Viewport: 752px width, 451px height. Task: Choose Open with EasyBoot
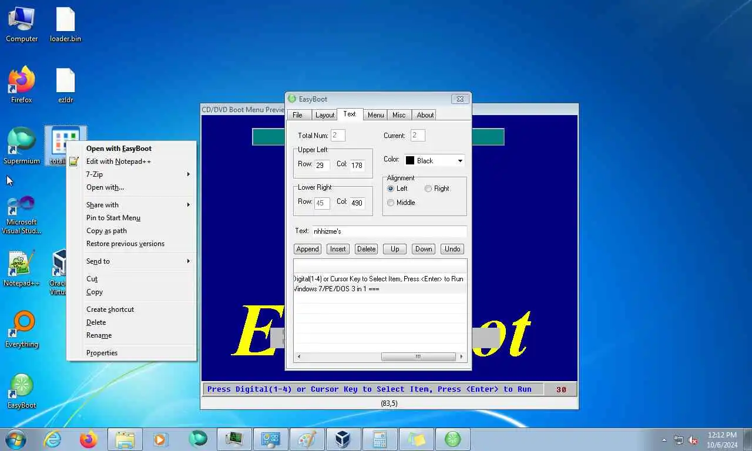pos(132,149)
